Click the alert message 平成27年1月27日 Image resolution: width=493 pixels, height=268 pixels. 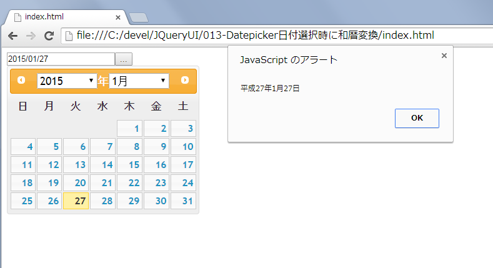pyautogui.click(x=270, y=88)
